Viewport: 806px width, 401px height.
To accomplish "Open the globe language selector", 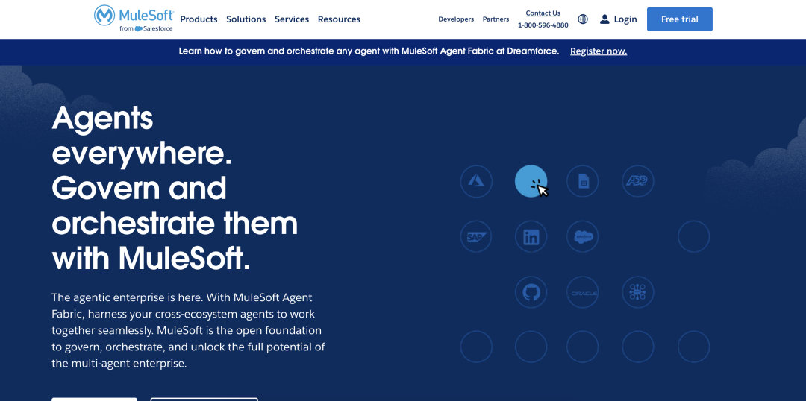I will (583, 19).
